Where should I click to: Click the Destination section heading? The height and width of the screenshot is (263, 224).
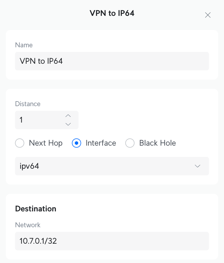[x=36, y=209]
